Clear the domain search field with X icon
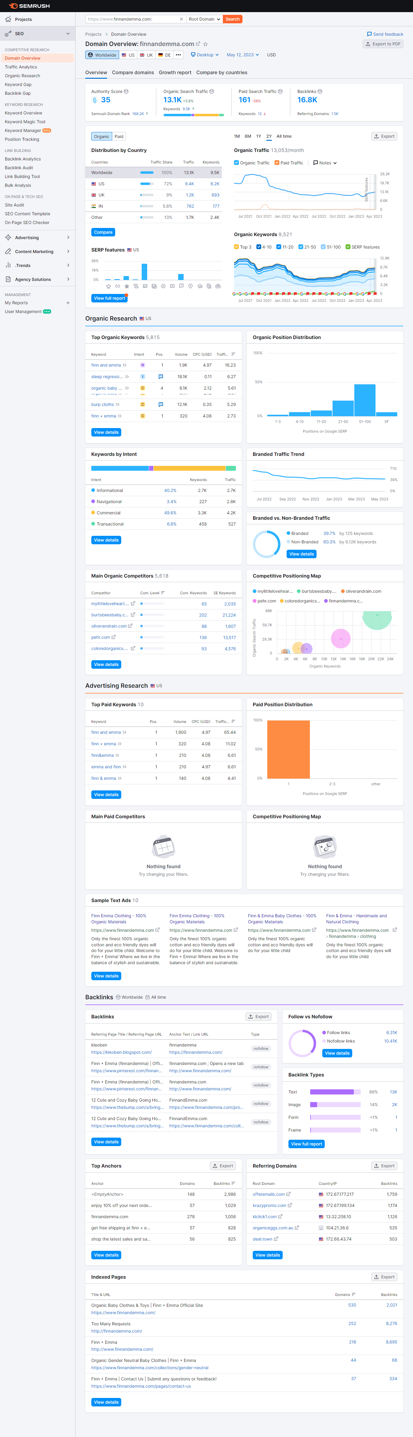Viewport: 413px width, 1437px height. 181,19
